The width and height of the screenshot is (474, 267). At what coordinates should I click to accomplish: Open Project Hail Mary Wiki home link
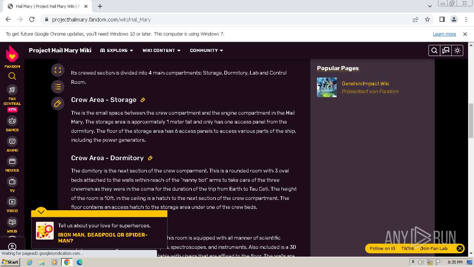(60, 50)
